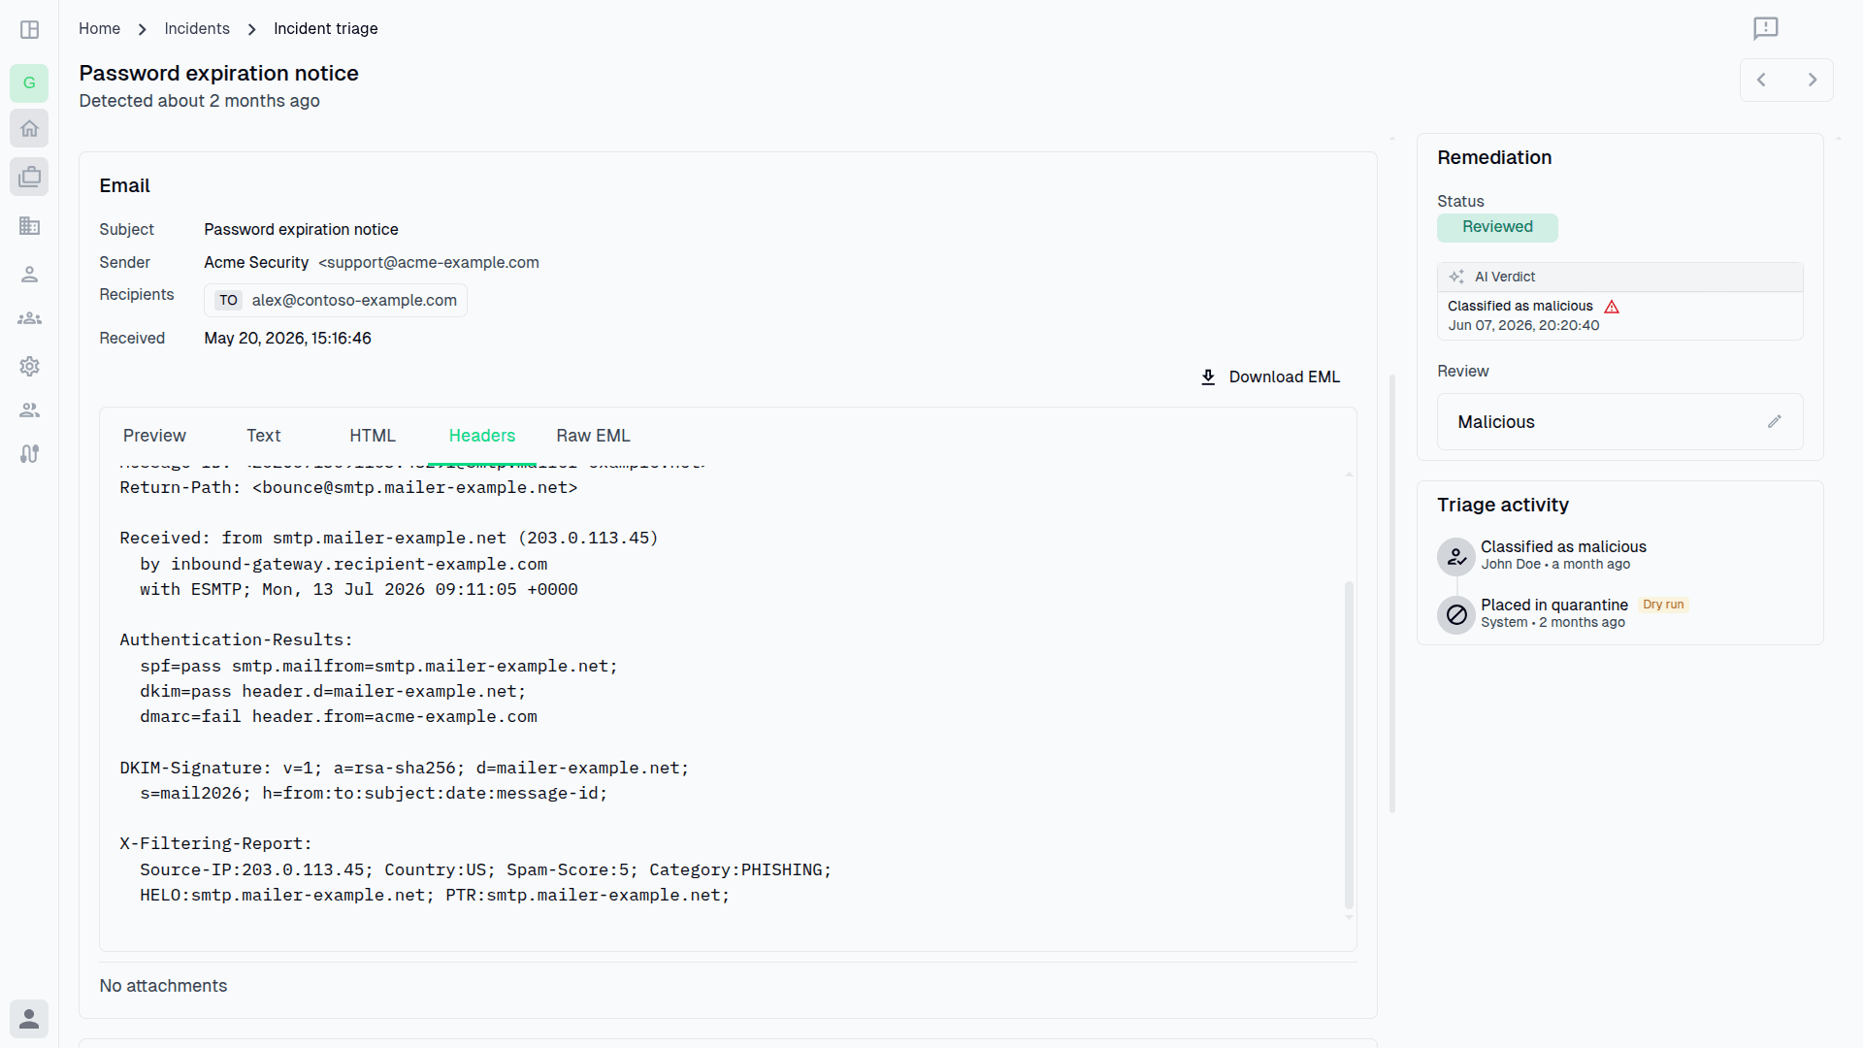Screen dimensions: 1863x1048
Task: Click the DKIM-Signature header line
Action: tap(405, 768)
